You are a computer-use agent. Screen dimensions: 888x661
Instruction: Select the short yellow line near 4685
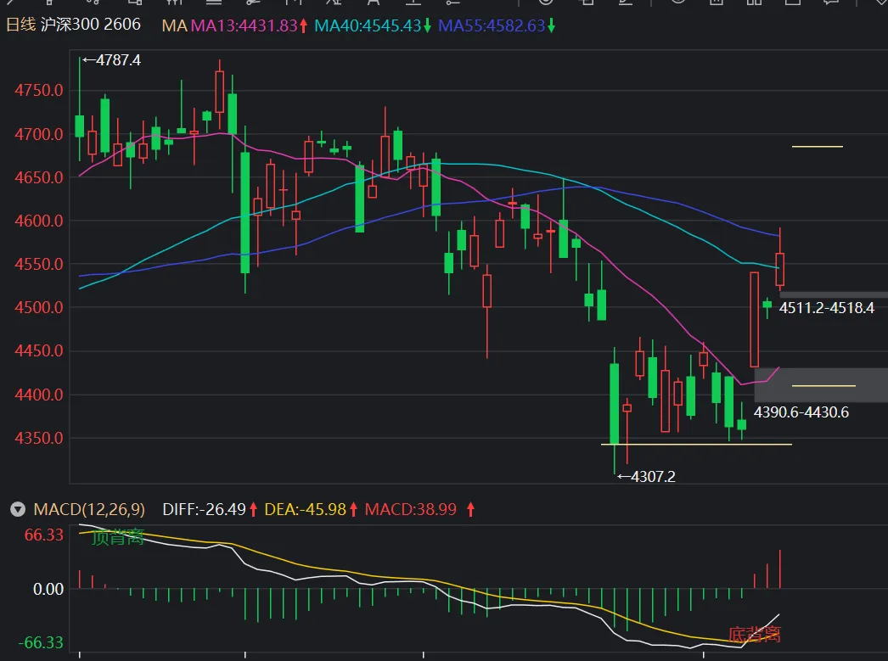coord(818,147)
